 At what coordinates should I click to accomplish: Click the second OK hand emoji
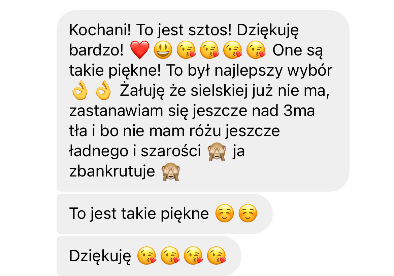[103, 90]
